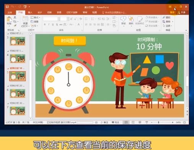Open the font name combo box
The height and width of the screenshot is (150, 194).
(x=52, y=19)
